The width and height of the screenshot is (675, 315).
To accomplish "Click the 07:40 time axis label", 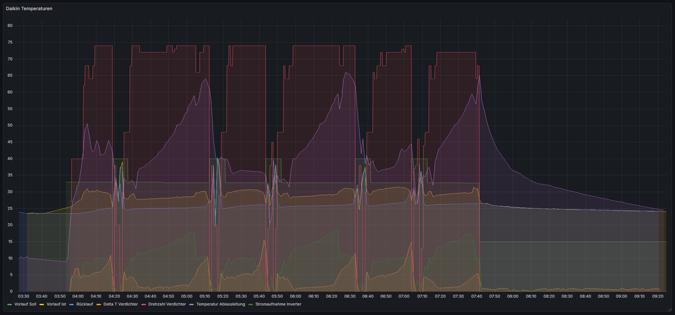I will point(476,296).
